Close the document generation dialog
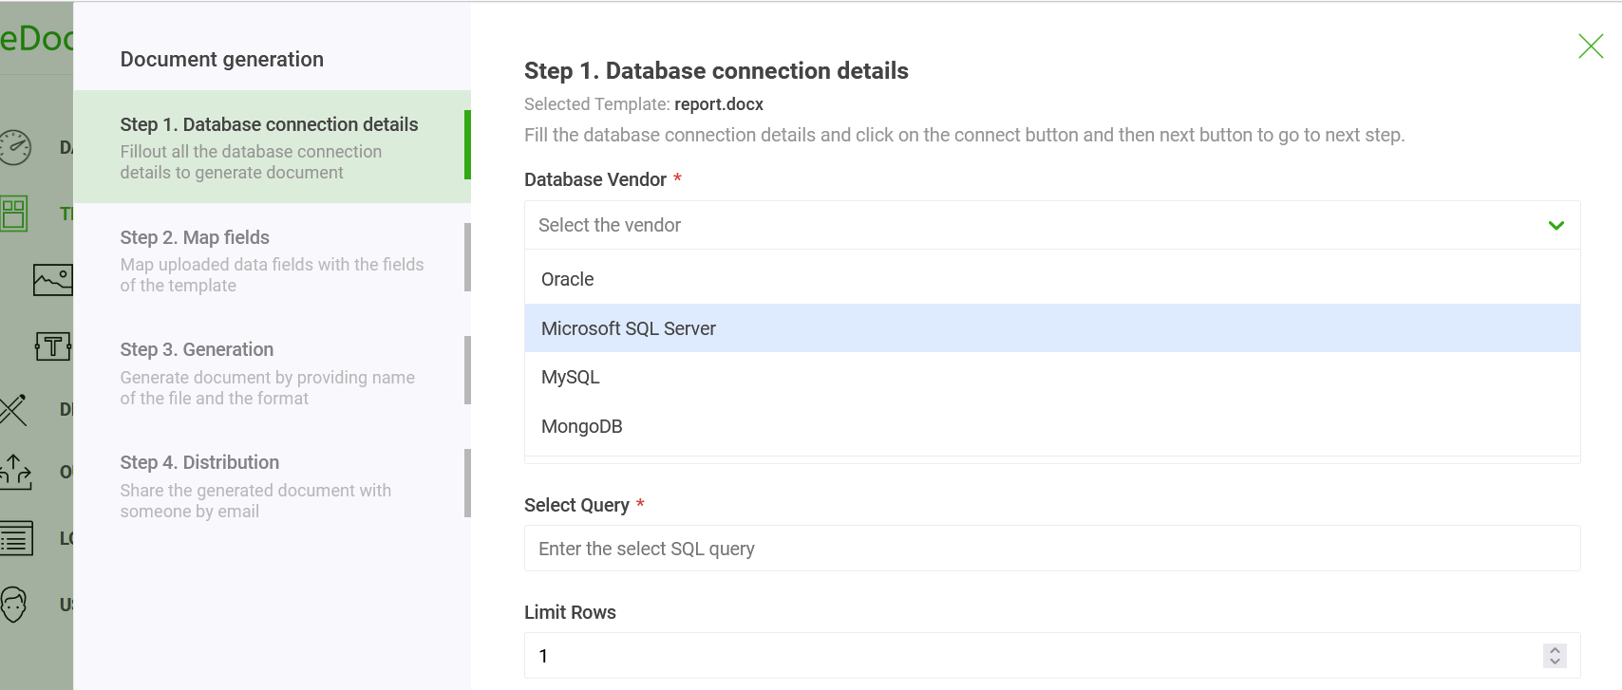Screen dimensions: 1622x690 tap(1591, 46)
